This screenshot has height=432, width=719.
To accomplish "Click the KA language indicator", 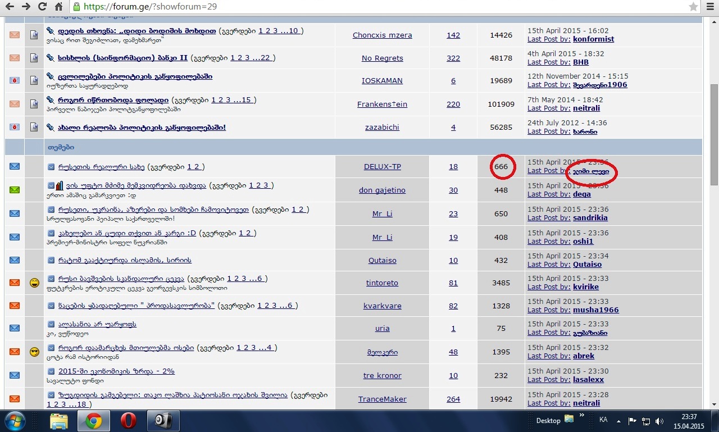I will point(604,420).
